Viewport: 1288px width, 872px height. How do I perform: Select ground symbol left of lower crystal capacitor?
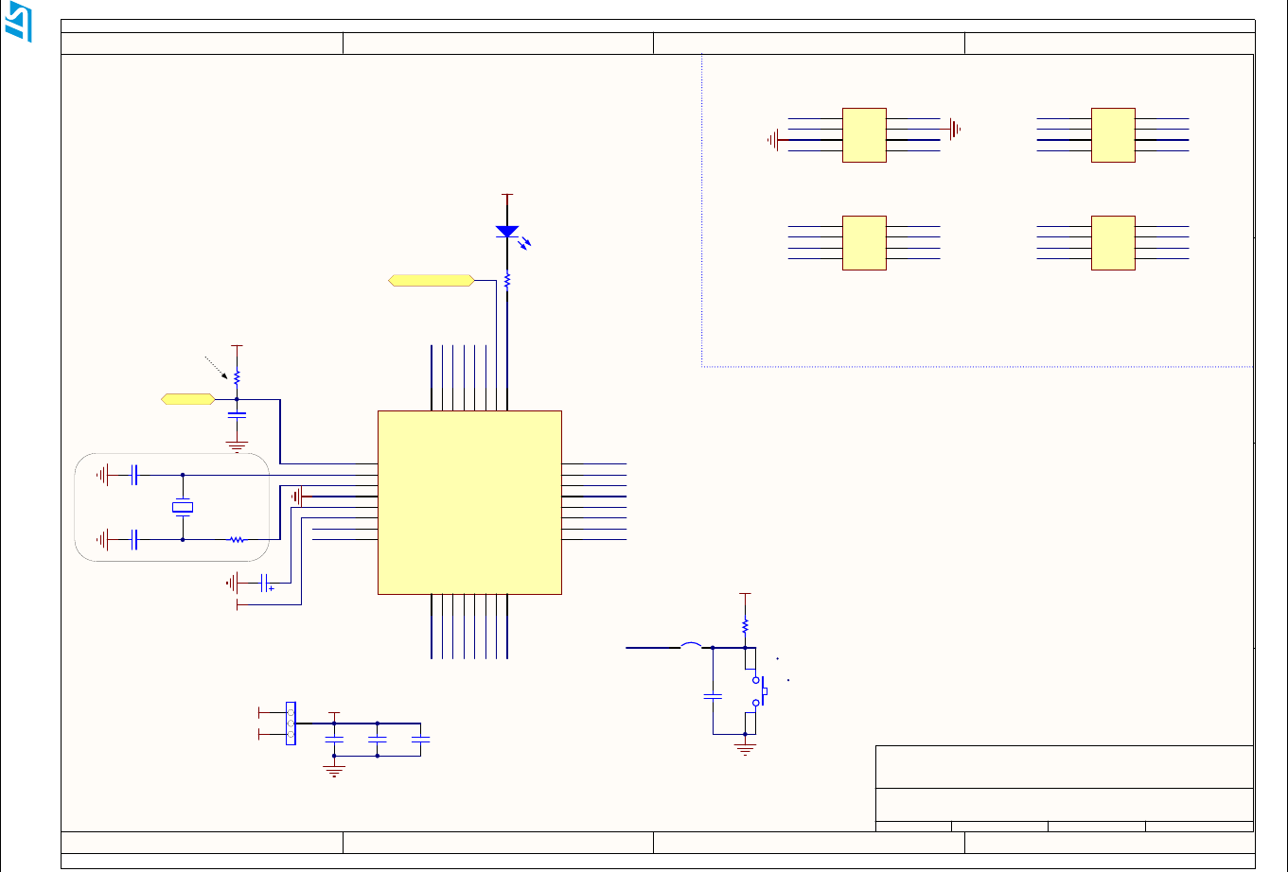[102, 540]
